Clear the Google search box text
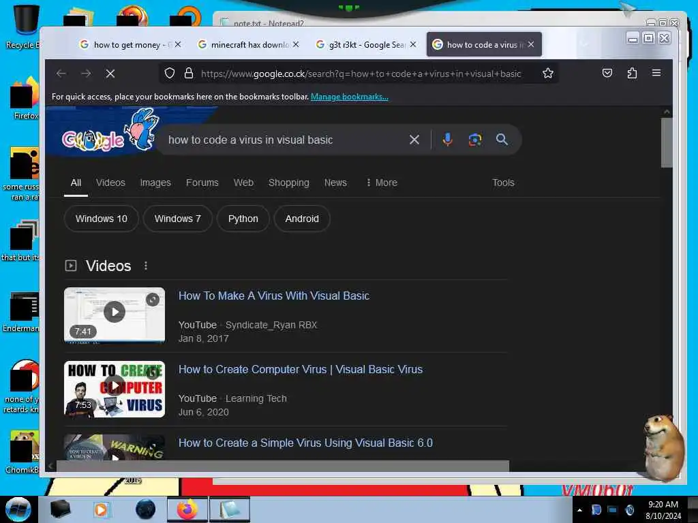Image resolution: width=698 pixels, height=523 pixels. tap(414, 140)
